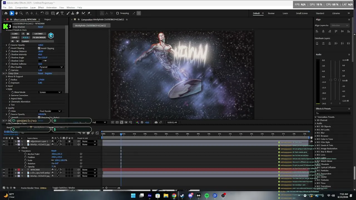The height and width of the screenshot is (200, 356).
Task: Toggle the Shadow Distance stopwatch
Action: (9, 51)
